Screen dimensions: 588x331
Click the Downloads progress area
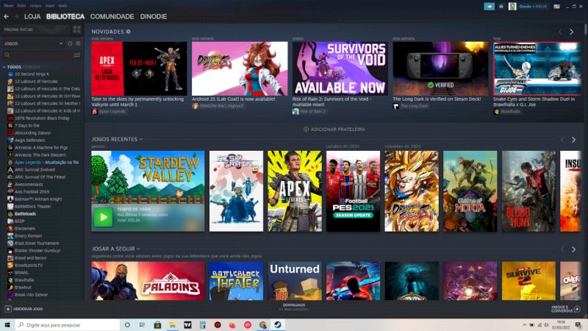[x=293, y=307]
